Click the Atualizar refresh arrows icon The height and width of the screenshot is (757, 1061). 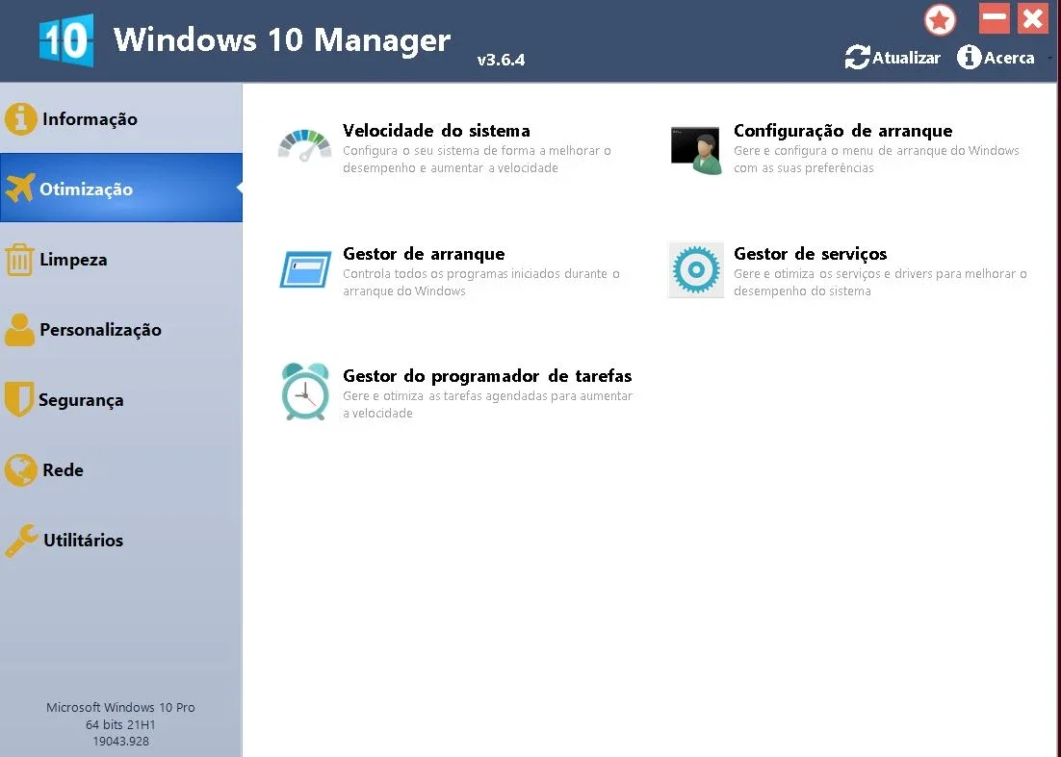(x=857, y=58)
